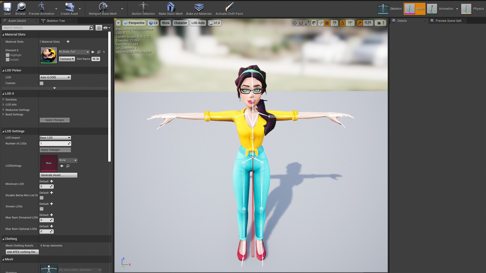Viewport: 486px width, 273px height.
Task: Enable the Highlight checkbox for Element 0
Action: [x=8, y=55]
